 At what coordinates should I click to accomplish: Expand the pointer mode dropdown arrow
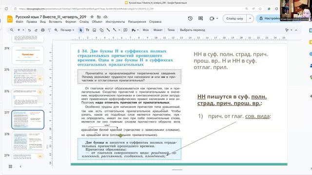tap(292, 30)
